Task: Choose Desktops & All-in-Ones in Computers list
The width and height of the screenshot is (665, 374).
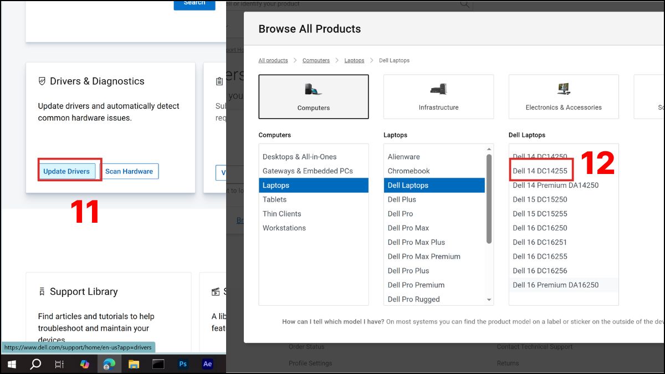Action: (299, 157)
